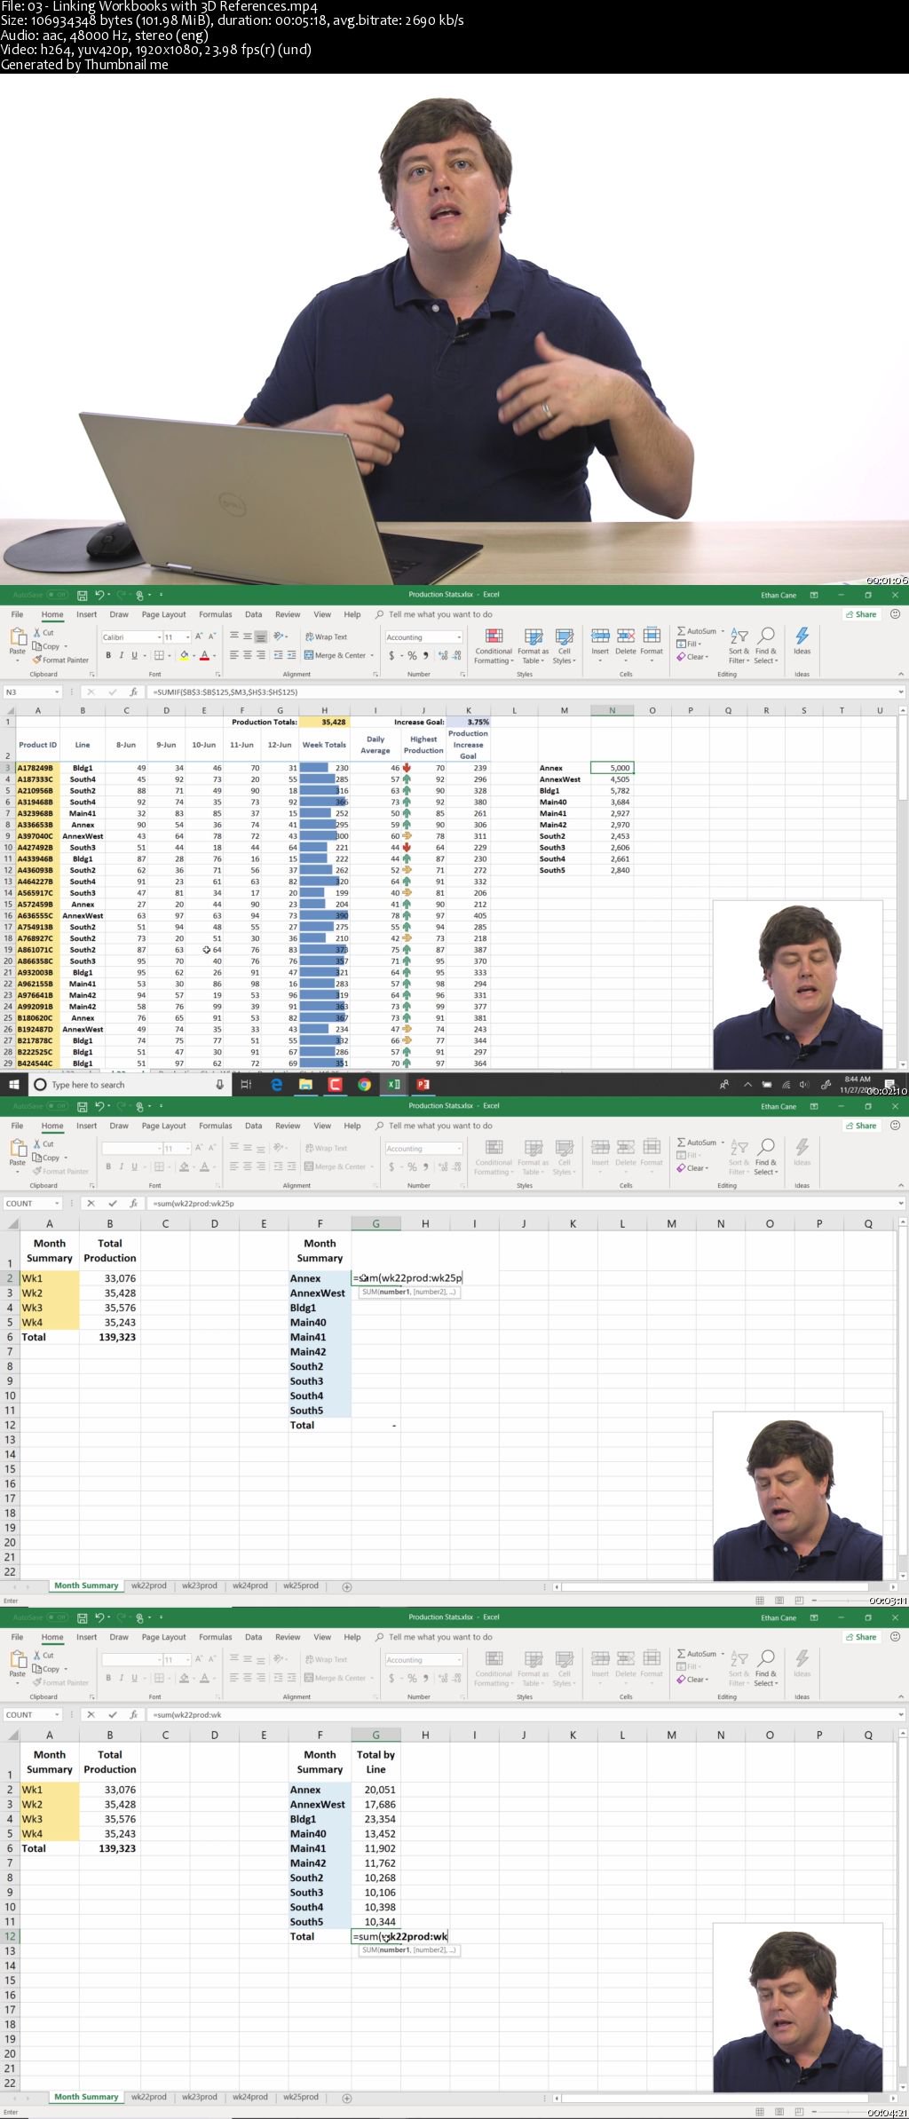Toggle Bold in the Product ID table window
Viewport: 909px width, 2119px height.
click(108, 655)
